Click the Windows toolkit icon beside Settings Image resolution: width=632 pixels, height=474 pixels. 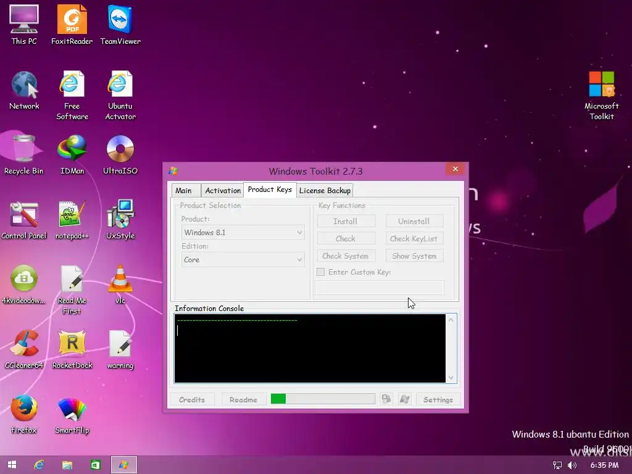click(405, 399)
